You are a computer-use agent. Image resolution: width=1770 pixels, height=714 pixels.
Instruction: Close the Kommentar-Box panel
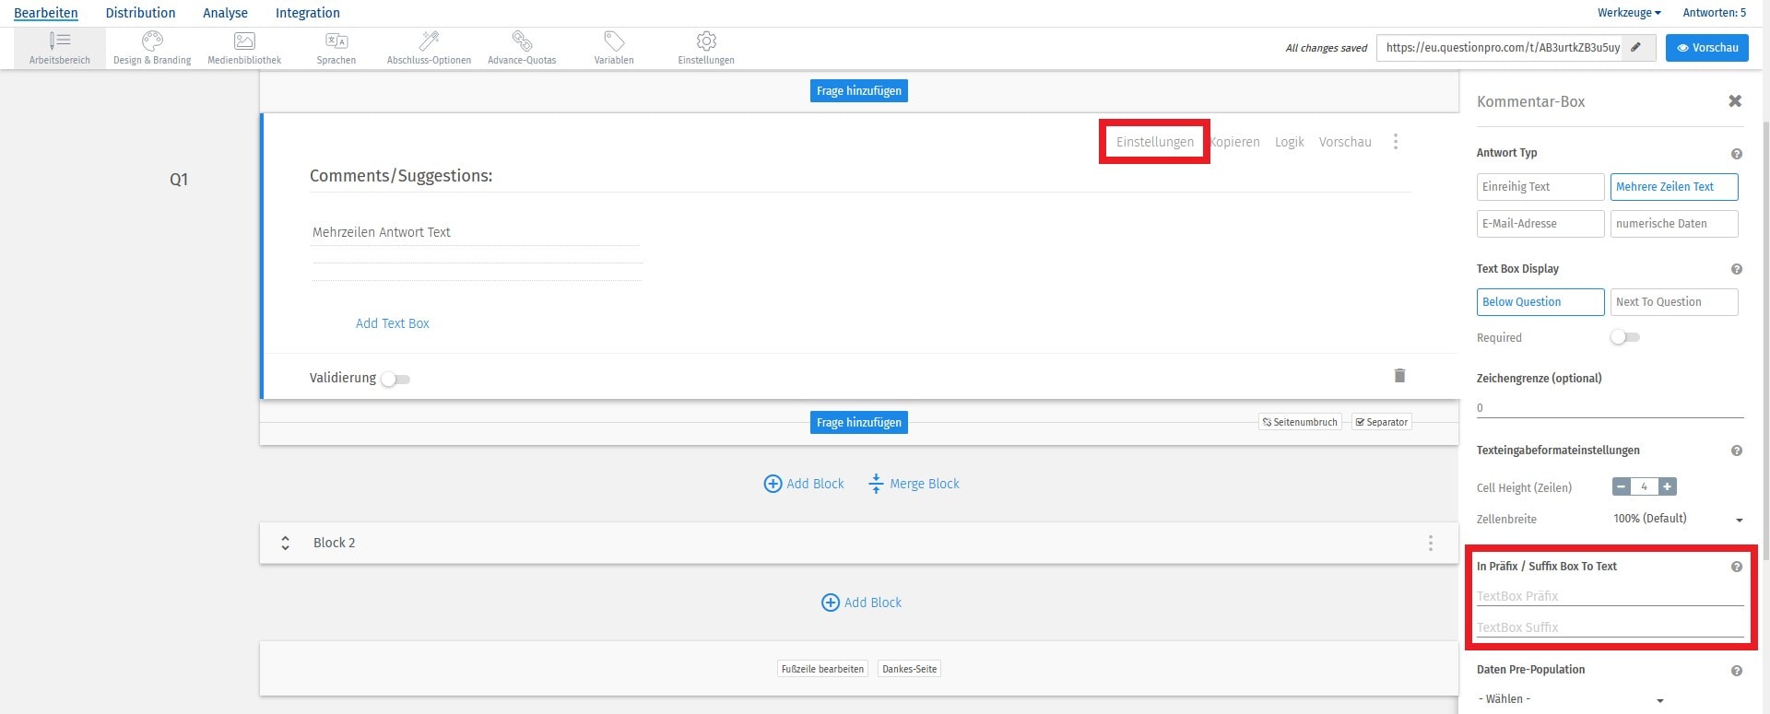pos(1735,101)
